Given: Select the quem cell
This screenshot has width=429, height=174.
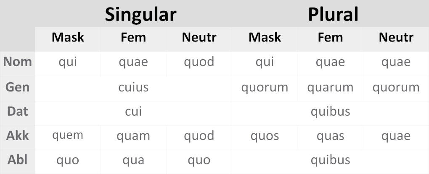Looking at the screenshot, I should tap(68, 136).
